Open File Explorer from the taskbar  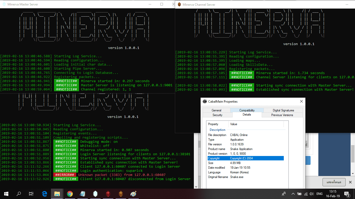(x=57, y=194)
